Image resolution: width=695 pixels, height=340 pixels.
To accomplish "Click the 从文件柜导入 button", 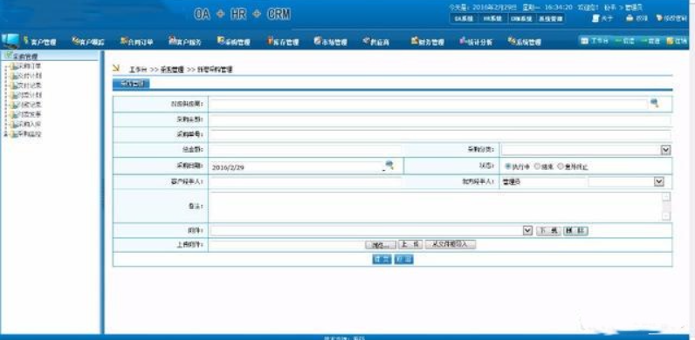I will (450, 244).
